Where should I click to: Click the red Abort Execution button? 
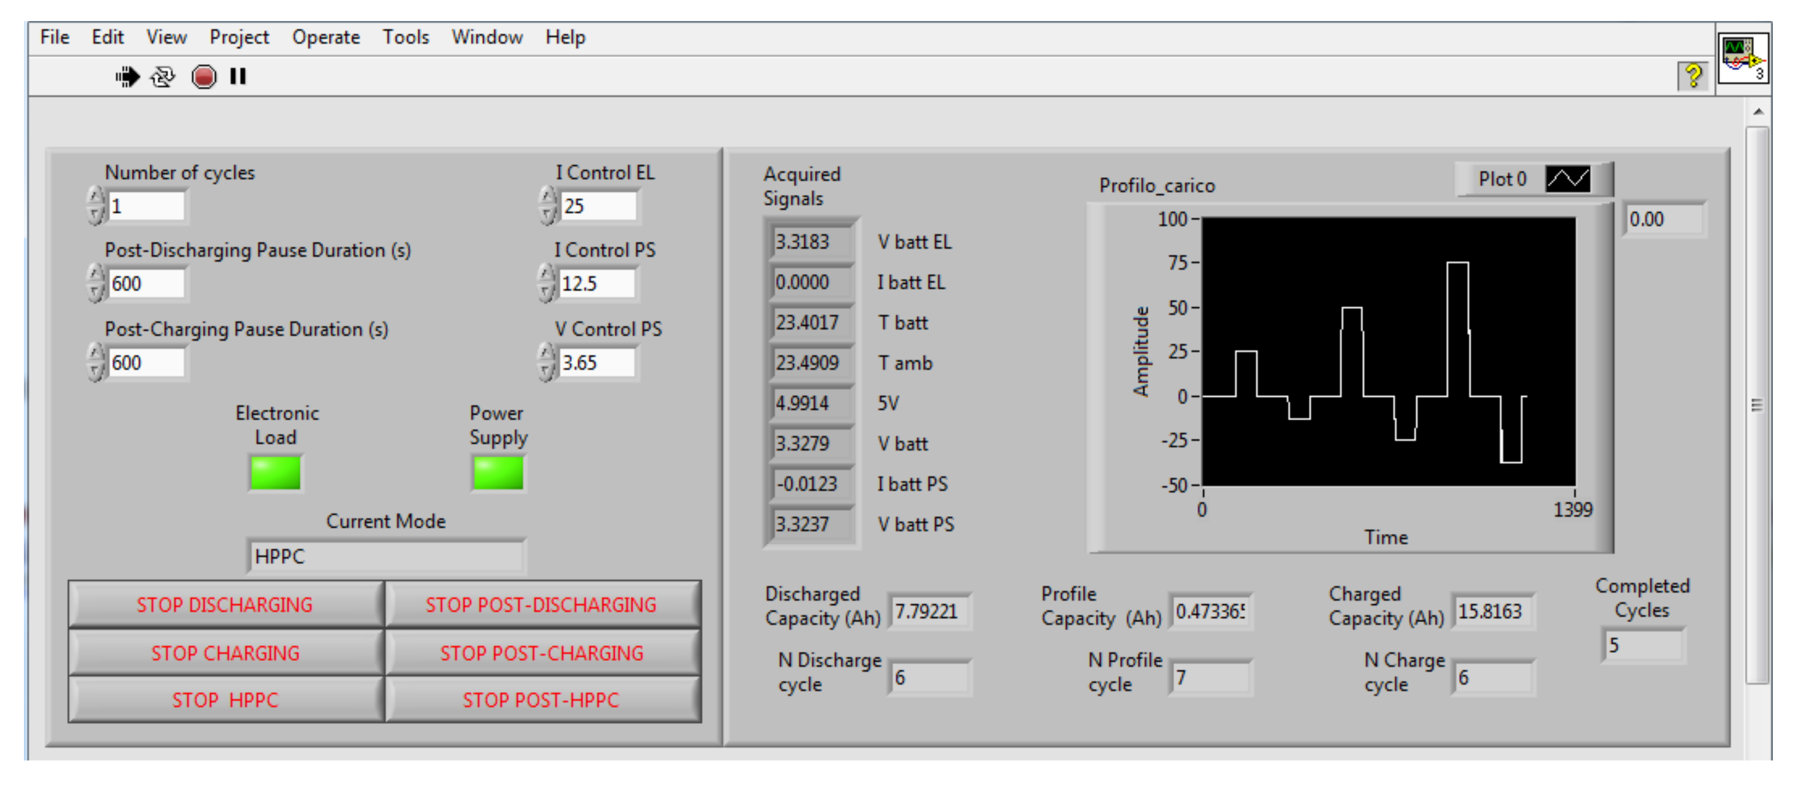pos(204,76)
